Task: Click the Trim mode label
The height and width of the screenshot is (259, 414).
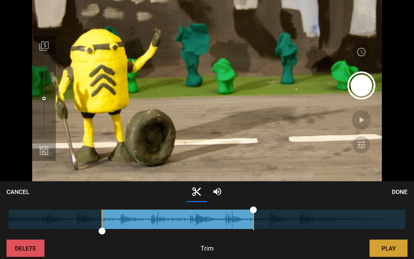Action: (x=207, y=248)
